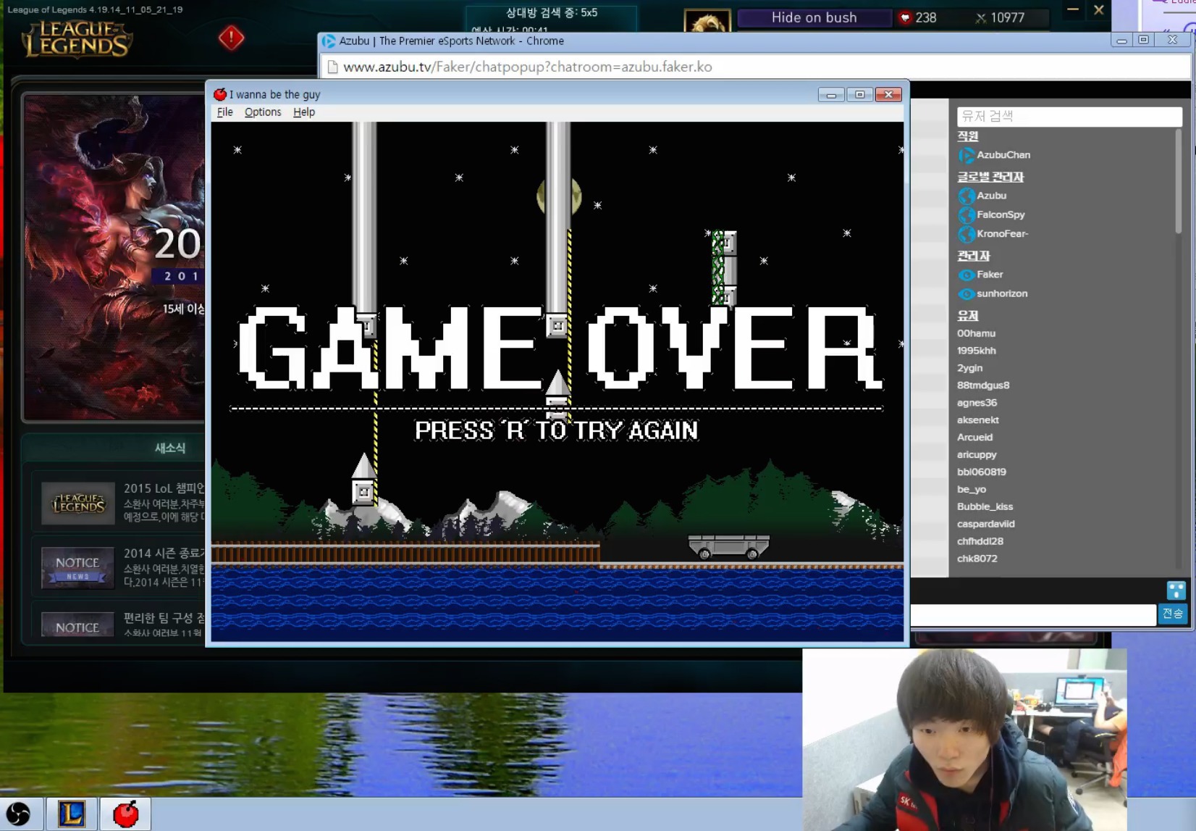The width and height of the screenshot is (1196, 831).
Task: Focus the chat message input box
Action: (1033, 614)
